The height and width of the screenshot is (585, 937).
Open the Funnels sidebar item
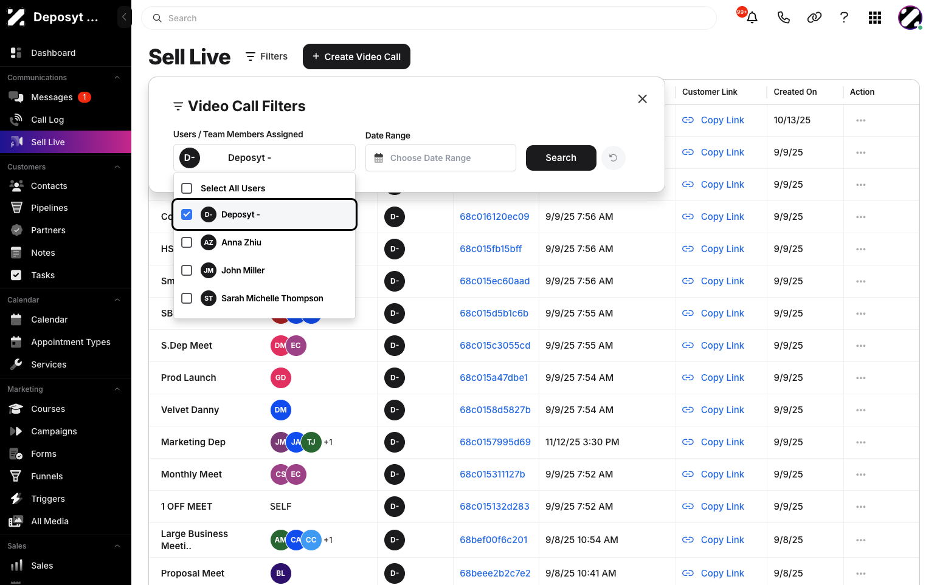pyautogui.click(x=66, y=476)
